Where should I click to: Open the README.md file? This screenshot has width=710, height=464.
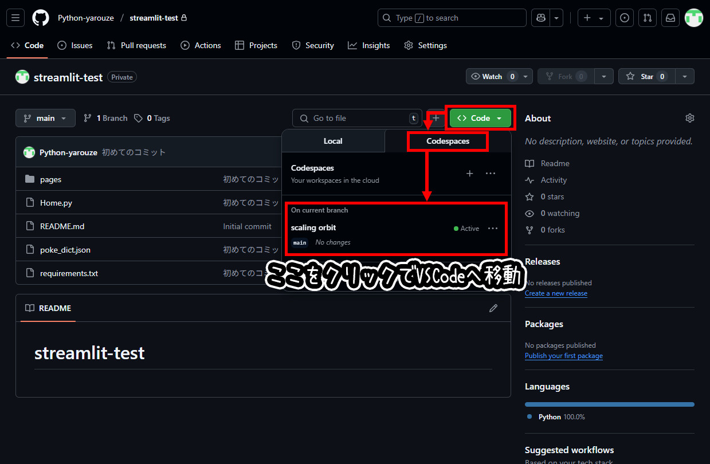click(62, 226)
